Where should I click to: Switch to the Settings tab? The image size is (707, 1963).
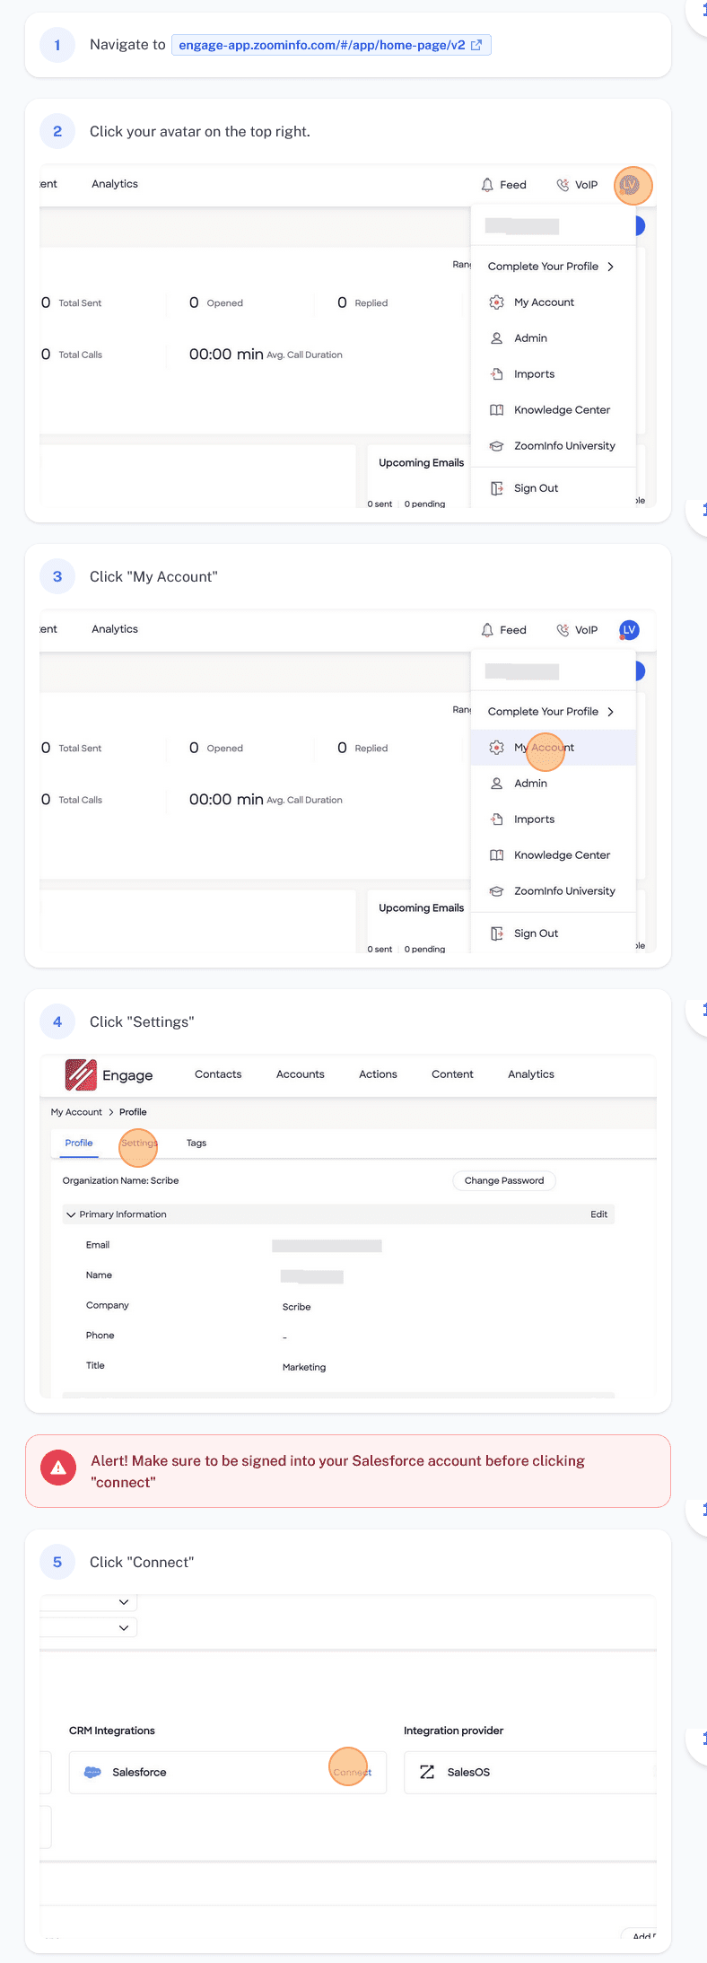click(x=138, y=1144)
